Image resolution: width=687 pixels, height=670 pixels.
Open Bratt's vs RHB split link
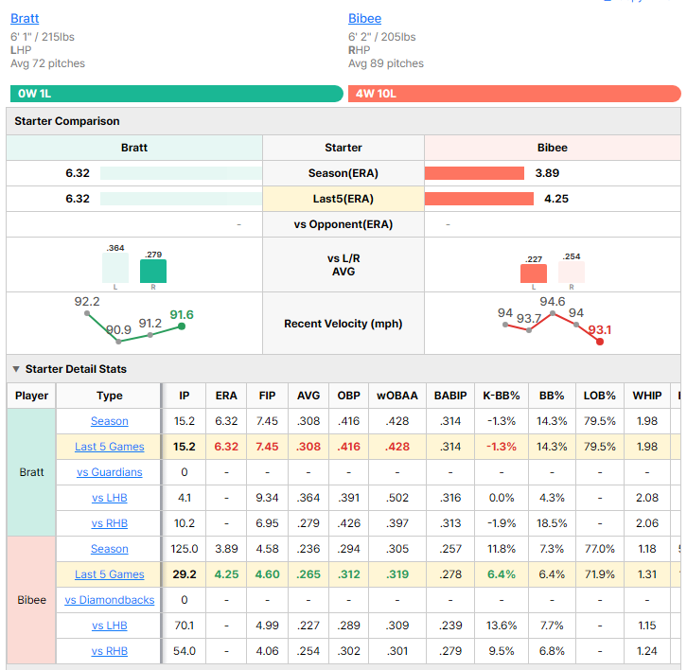click(110, 523)
